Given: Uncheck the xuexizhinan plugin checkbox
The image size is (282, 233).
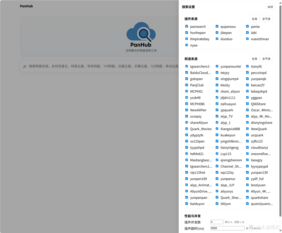Looking at the screenshot, I should (248, 39).
